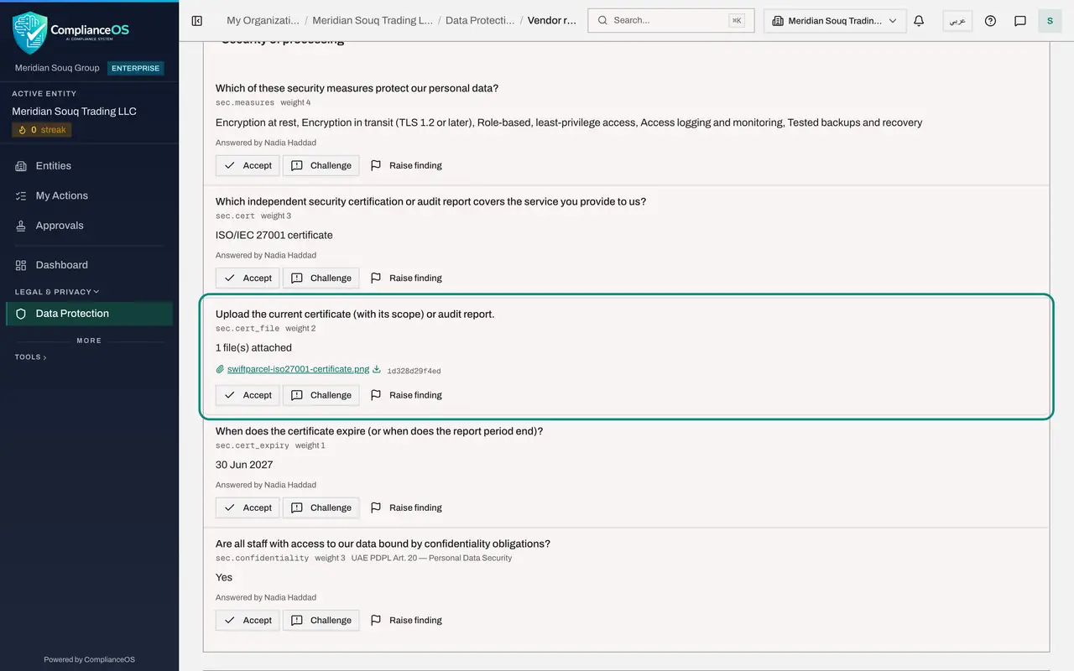Open the notifications bell
Screen dimensions: 1074x671
point(919,21)
